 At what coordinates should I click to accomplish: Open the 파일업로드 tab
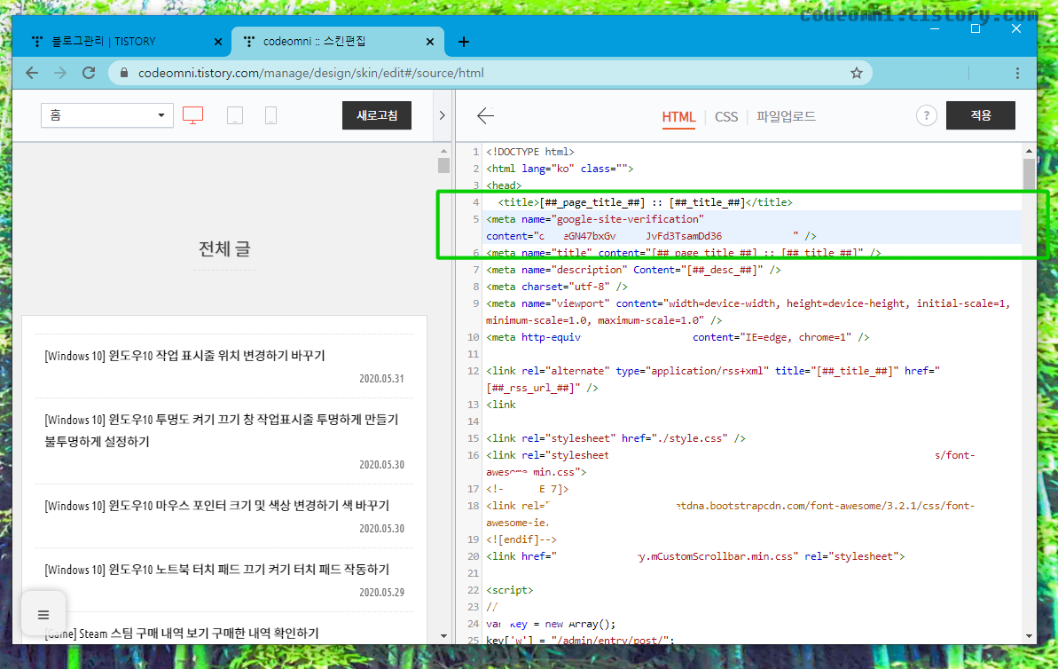point(786,116)
